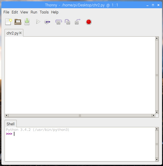Click the editor's horizontal scrollbar right arrow
This screenshot has height=166, width=163.
(x=154, y=115)
